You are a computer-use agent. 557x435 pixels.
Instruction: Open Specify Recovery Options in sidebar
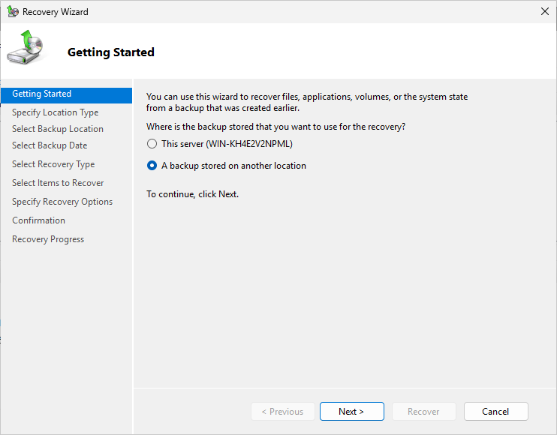[x=62, y=202]
